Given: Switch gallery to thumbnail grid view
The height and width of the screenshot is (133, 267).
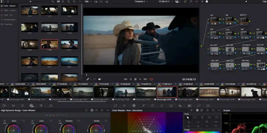Looking at the screenshot, I should click(58, 2).
